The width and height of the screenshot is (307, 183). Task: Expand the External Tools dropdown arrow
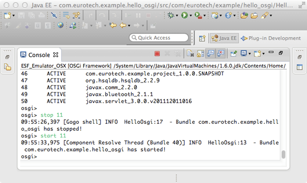tap(204, 16)
